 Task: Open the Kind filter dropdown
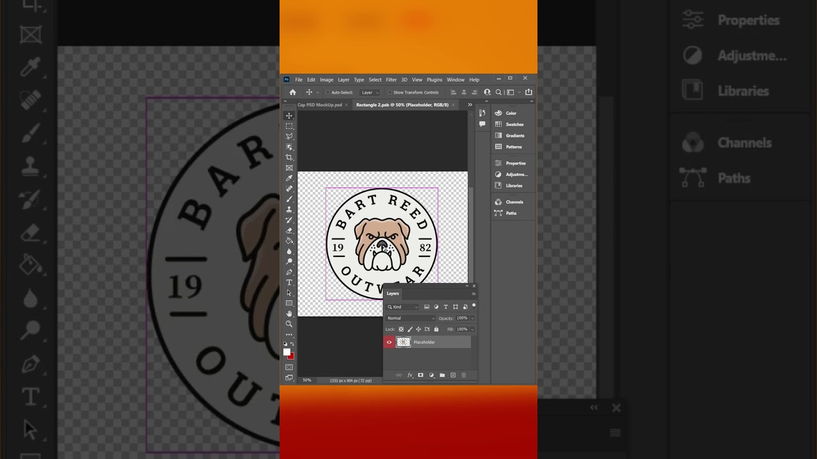[403, 307]
